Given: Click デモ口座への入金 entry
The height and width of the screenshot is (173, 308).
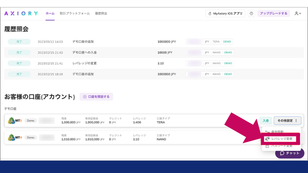Looking at the screenshot, I should (x=84, y=52).
